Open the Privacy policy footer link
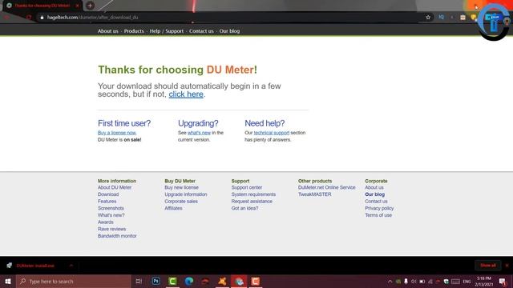This screenshot has height=288, width=513. tap(379, 208)
